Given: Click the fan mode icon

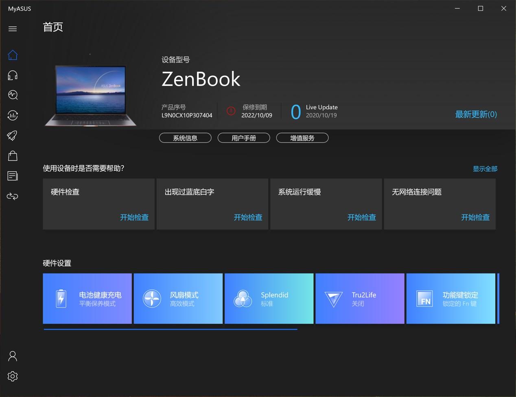Looking at the screenshot, I should pos(152,299).
